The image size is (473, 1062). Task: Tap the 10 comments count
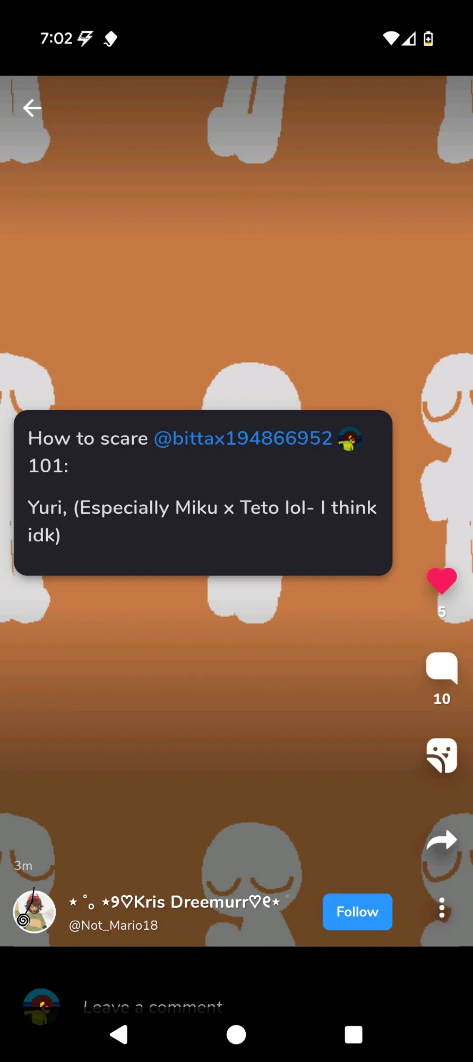(442, 699)
